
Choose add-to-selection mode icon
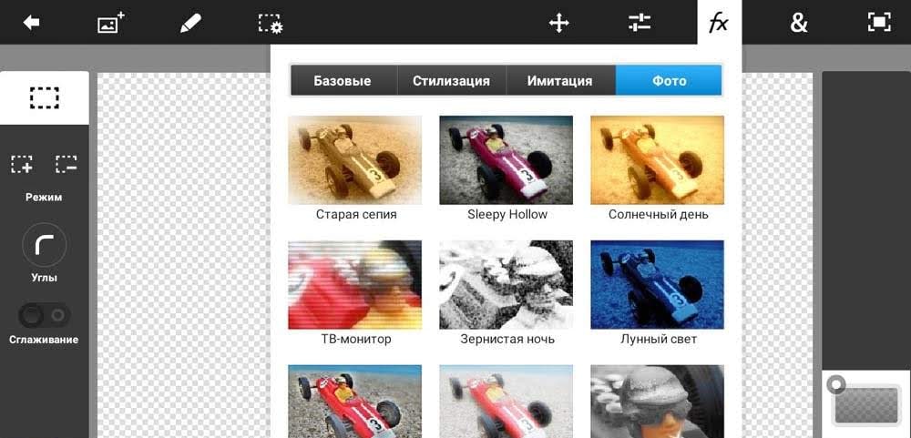(x=22, y=164)
